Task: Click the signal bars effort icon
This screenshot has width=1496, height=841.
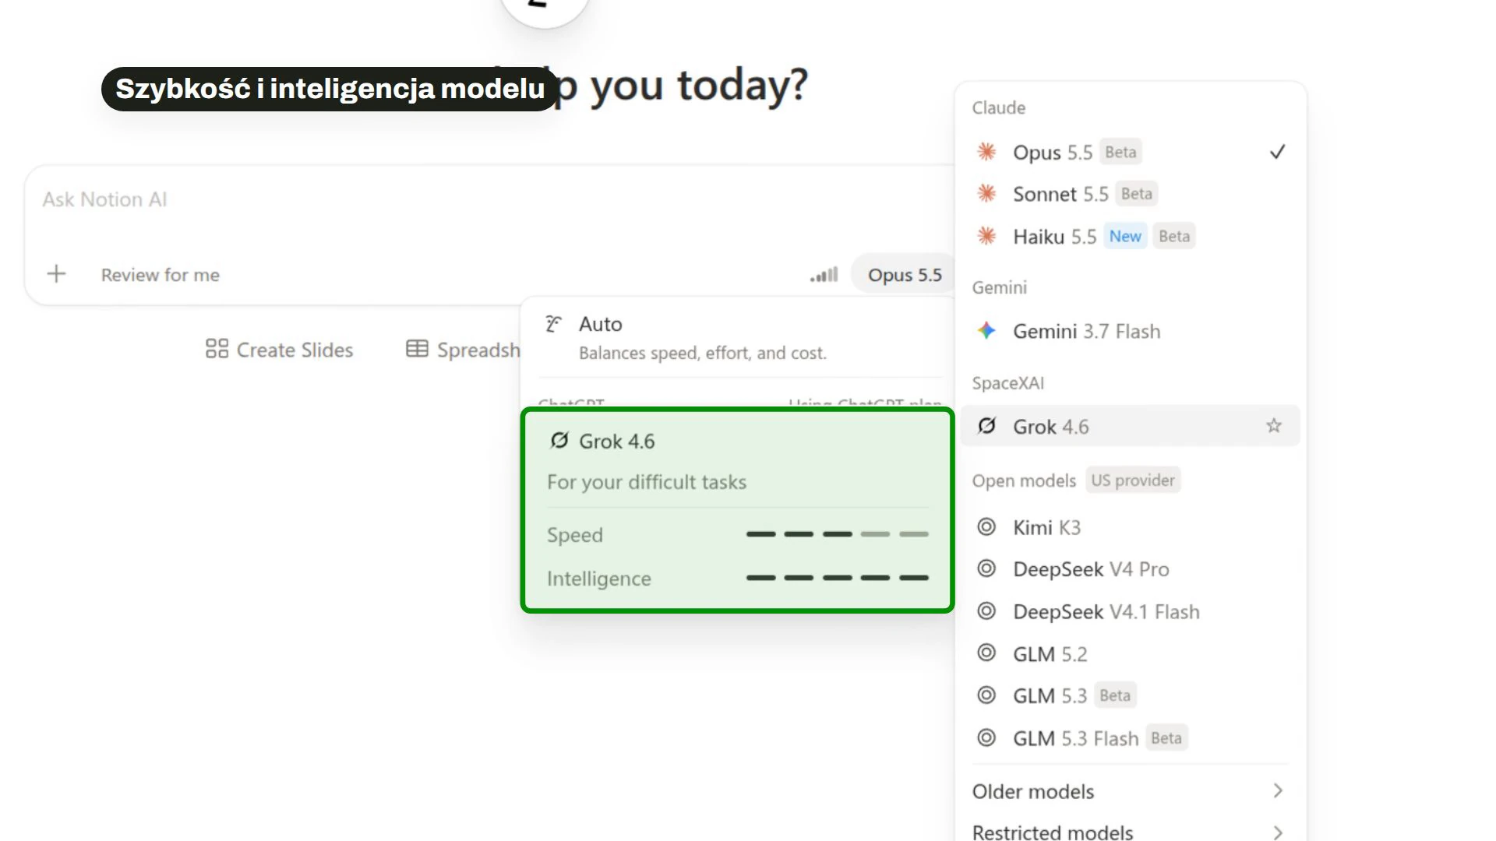Action: [x=824, y=274]
